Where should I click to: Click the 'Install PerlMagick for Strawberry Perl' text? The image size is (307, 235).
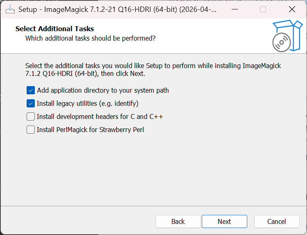pyautogui.click(x=90, y=130)
